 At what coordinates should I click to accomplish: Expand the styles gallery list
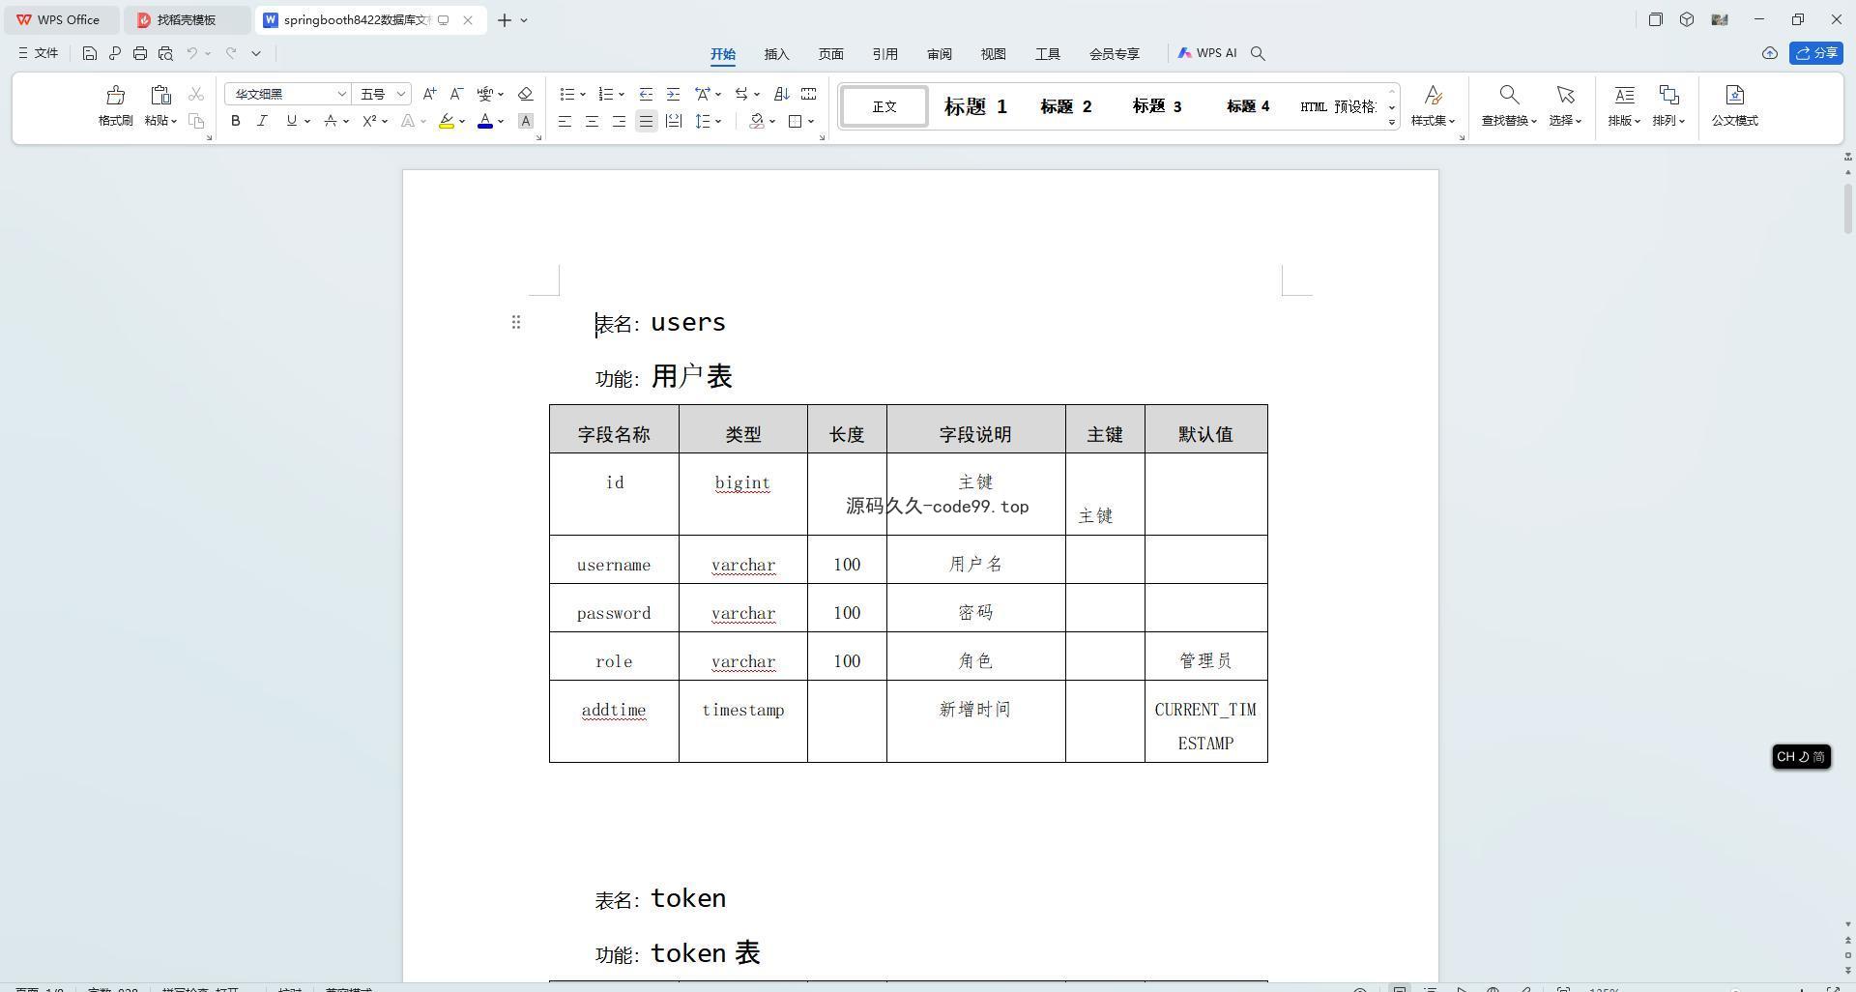pyautogui.click(x=1392, y=122)
